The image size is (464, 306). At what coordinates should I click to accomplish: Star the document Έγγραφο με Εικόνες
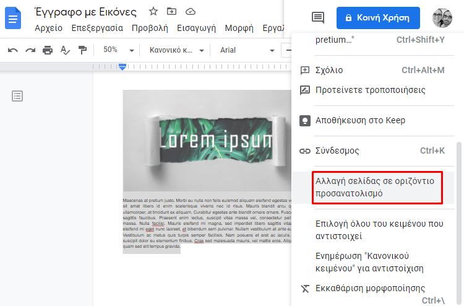pos(153,12)
